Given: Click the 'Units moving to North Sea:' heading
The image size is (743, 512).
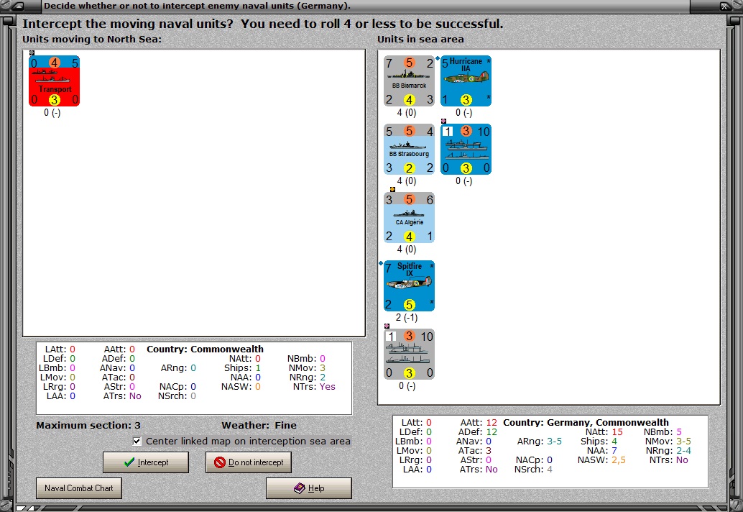Looking at the screenshot, I should 92,40.
